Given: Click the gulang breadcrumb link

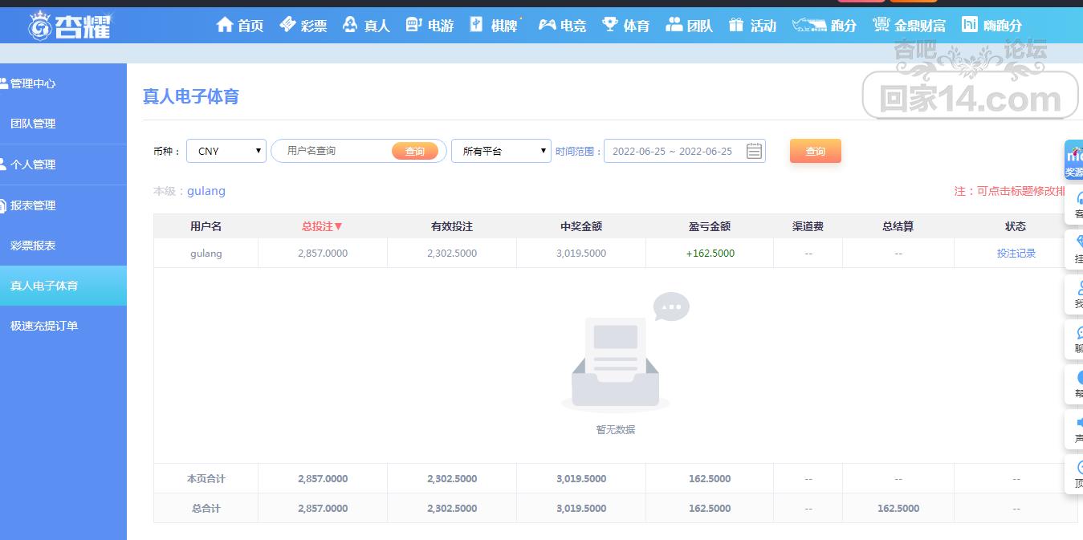Looking at the screenshot, I should tap(206, 191).
